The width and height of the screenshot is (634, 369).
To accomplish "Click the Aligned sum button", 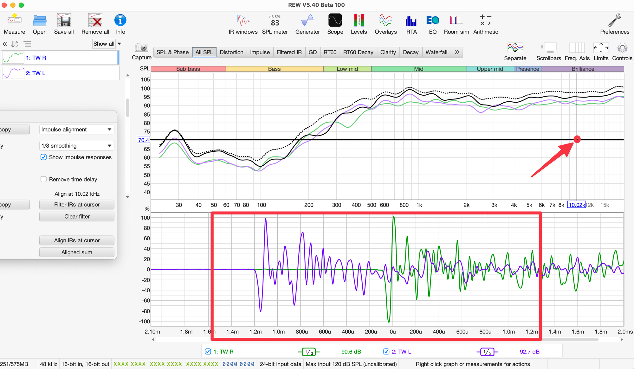I will 77,252.
